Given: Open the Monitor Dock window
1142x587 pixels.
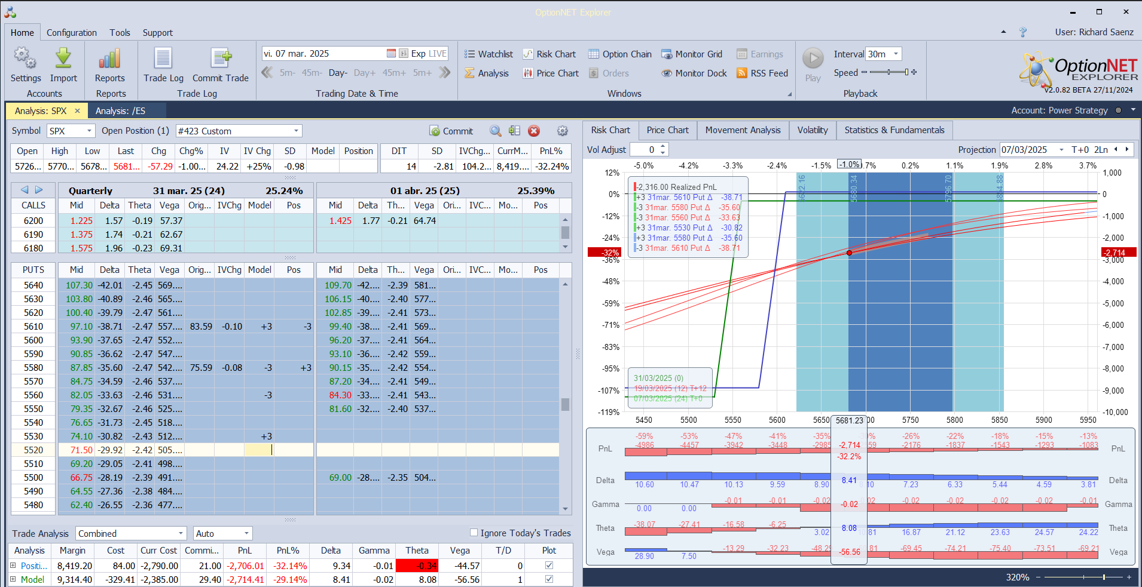Looking at the screenshot, I should click(694, 73).
